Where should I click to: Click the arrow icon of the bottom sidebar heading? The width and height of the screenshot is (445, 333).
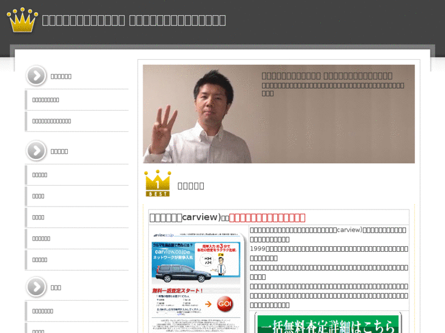(x=36, y=287)
